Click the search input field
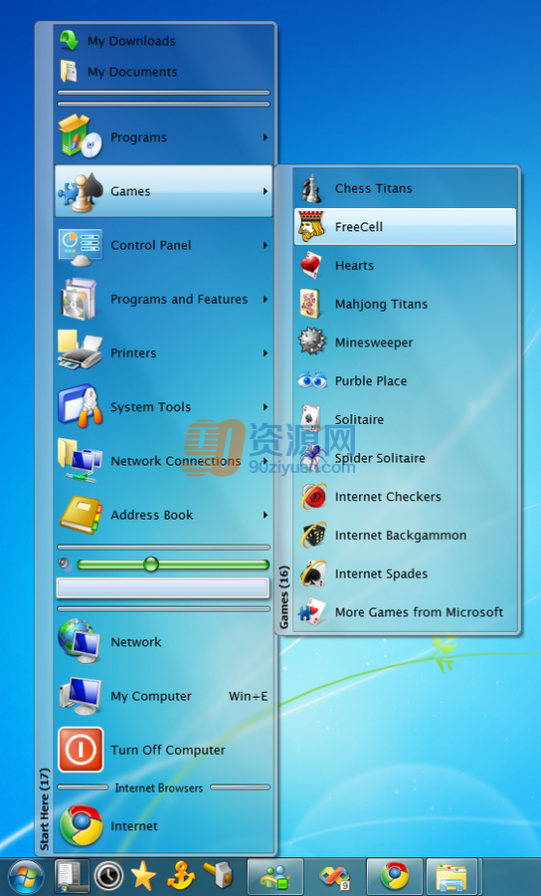The width and height of the screenshot is (541, 896). coord(163,588)
